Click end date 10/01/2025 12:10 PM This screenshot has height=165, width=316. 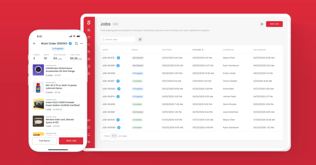click(202, 104)
